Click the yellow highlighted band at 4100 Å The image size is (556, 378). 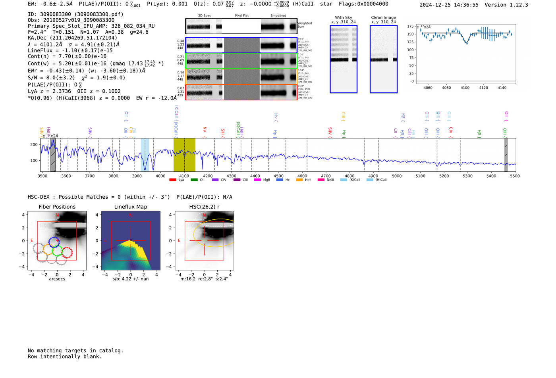pos(184,155)
